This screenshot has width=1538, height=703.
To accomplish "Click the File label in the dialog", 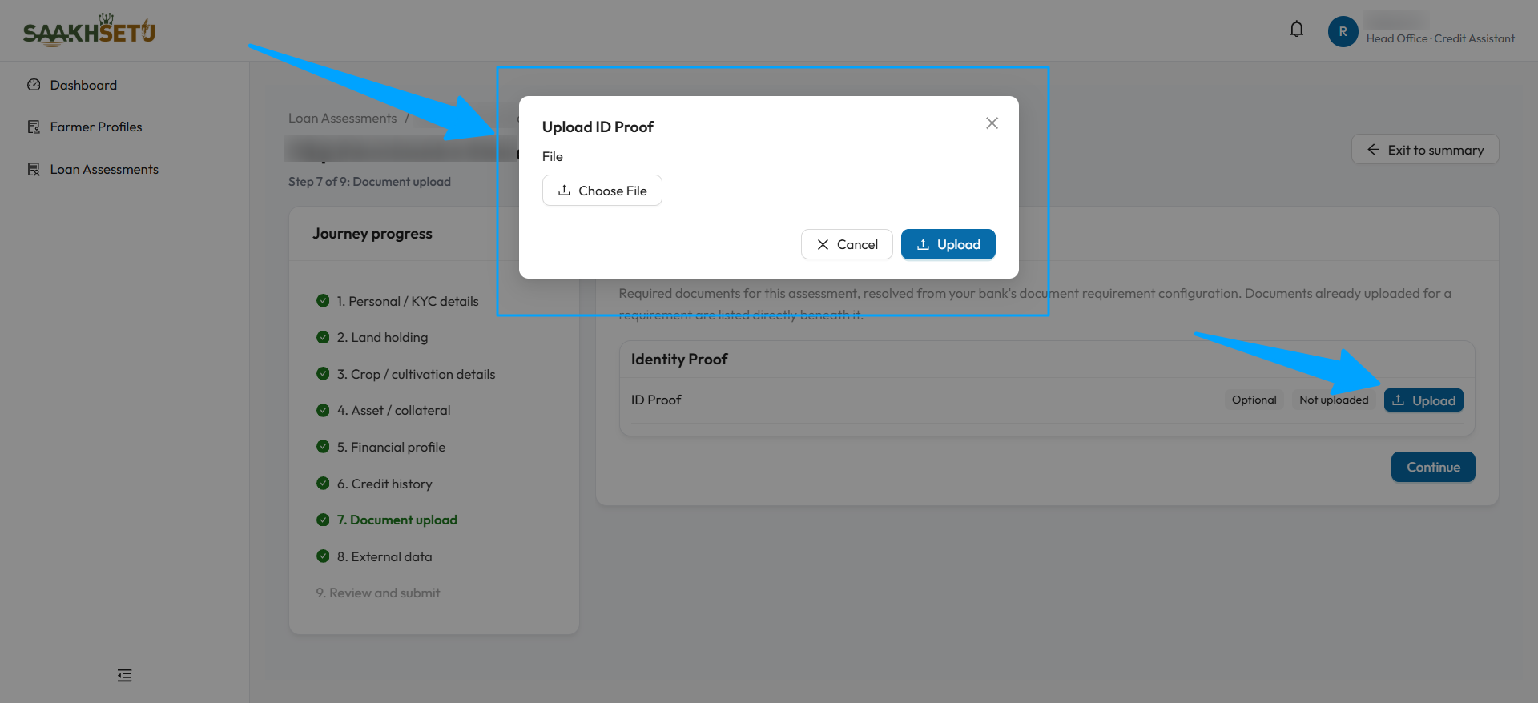I will (553, 157).
